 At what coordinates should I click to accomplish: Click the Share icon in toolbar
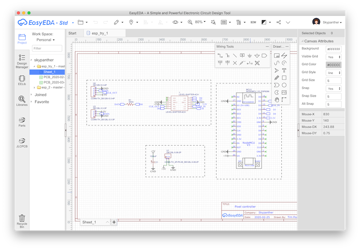coord(279,22)
